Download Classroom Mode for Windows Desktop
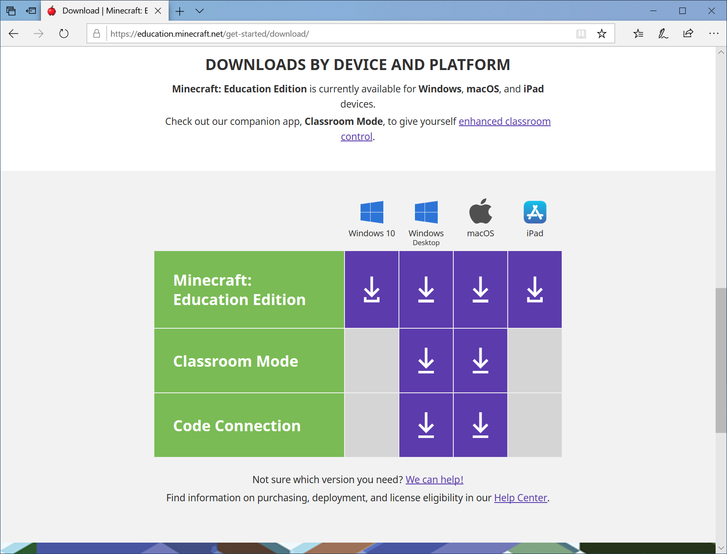727x554 pixels. point(426,361)
